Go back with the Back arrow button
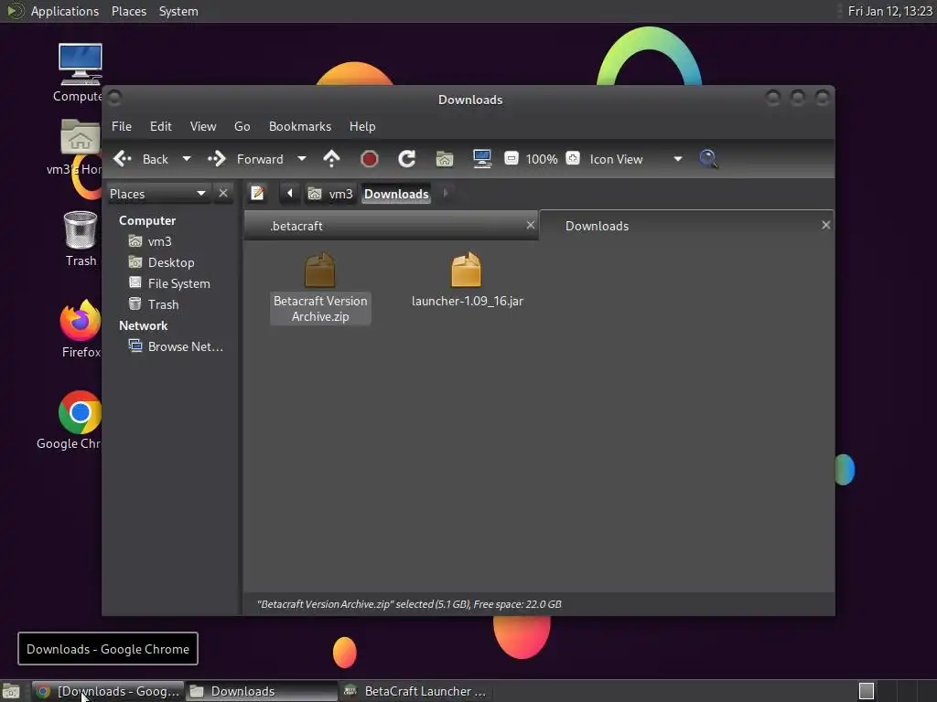 tap(141, 159)
